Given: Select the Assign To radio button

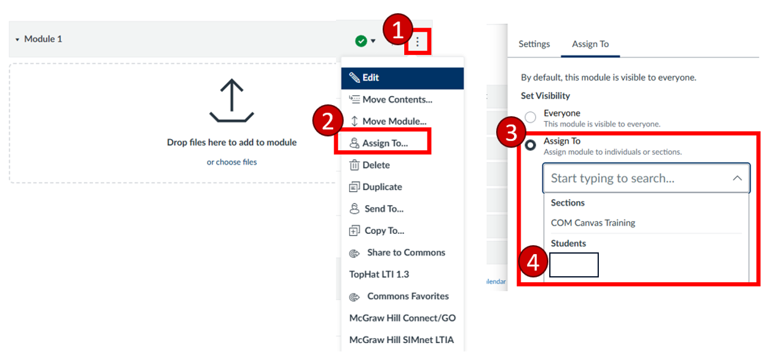Looking at the screenshot, I should click(x=530, y=146).
